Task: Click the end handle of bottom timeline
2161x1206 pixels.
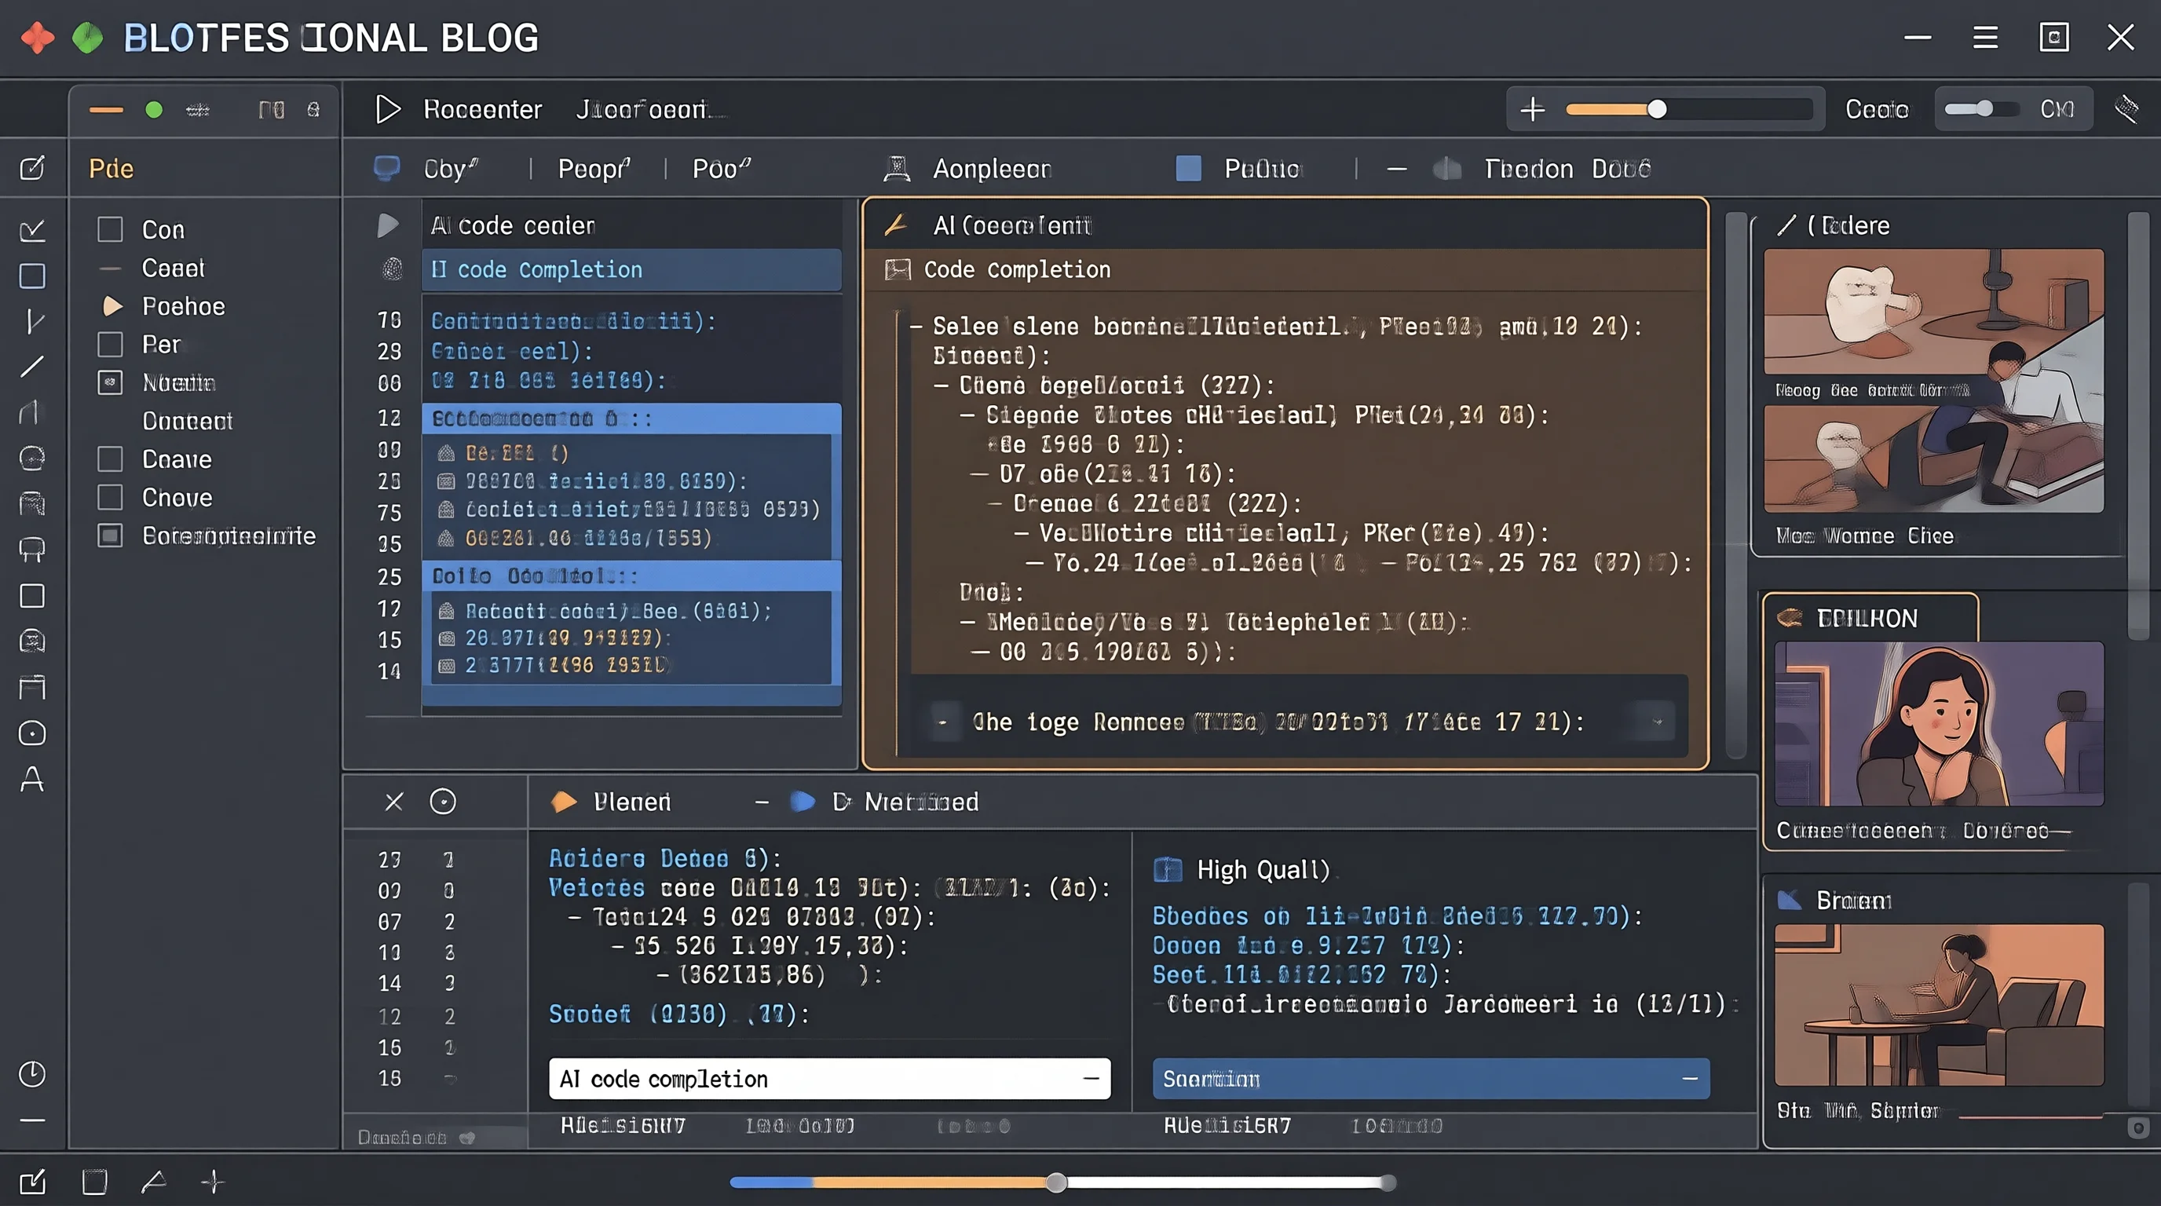Action: point(1388,1182)
